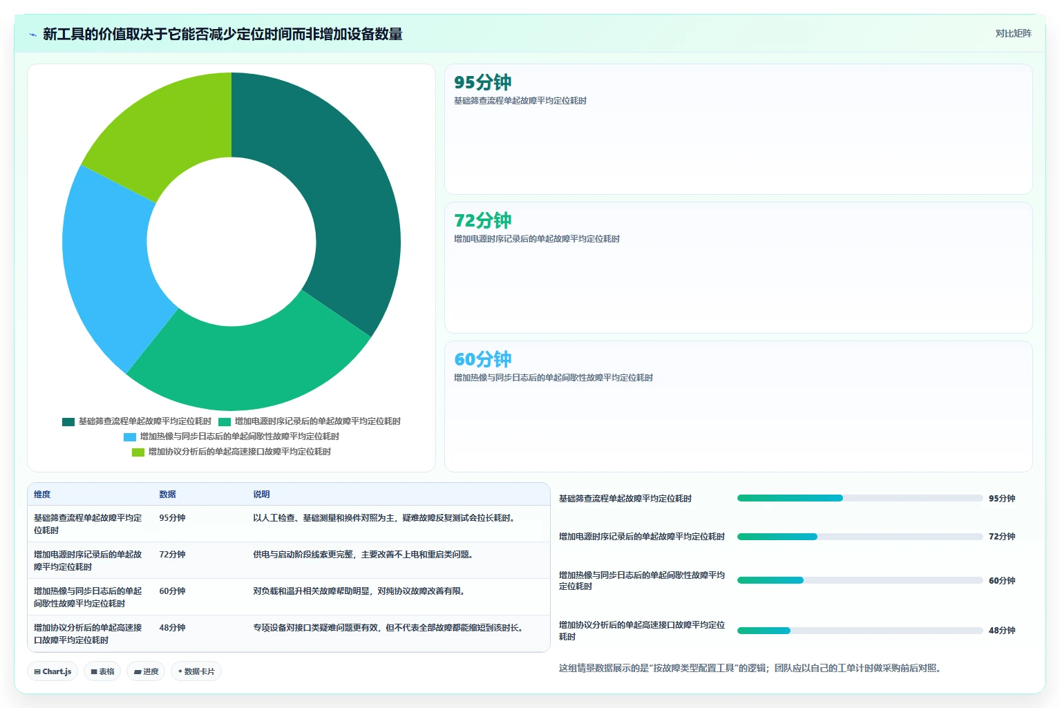Click the 进度 tag chip
This screenshot has height=708, width=1060.
(x=146, y=671)
